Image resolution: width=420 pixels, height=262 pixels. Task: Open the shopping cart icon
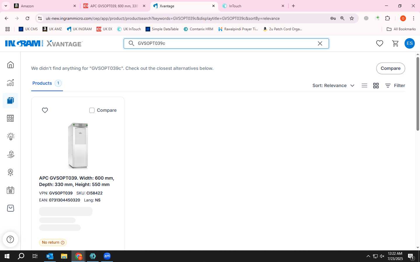coord(395,43)
